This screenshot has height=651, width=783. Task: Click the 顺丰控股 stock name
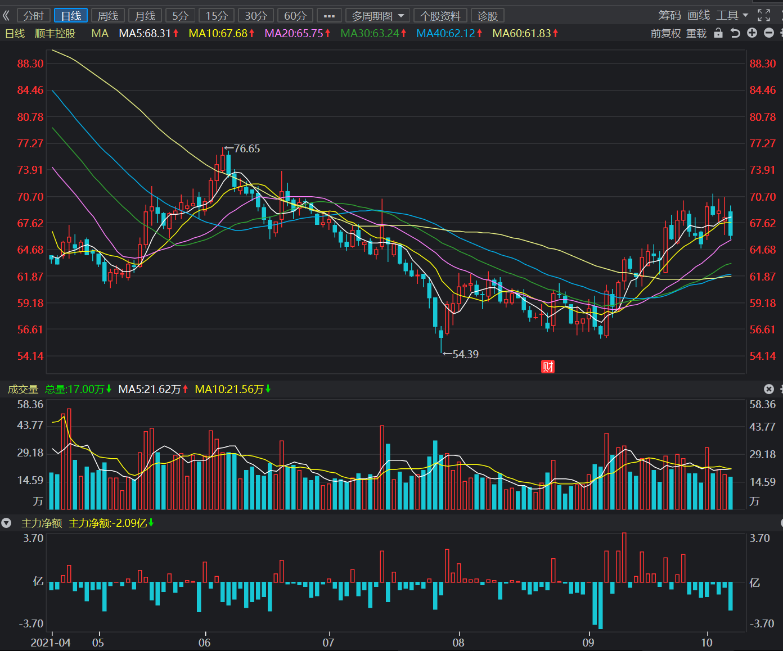pyautogui.click(x=55, y=34)
